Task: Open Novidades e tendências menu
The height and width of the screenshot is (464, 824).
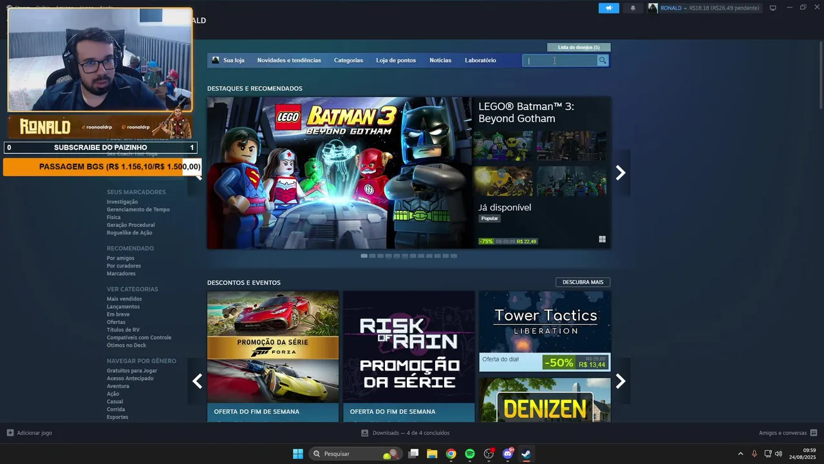Action: 289,61
